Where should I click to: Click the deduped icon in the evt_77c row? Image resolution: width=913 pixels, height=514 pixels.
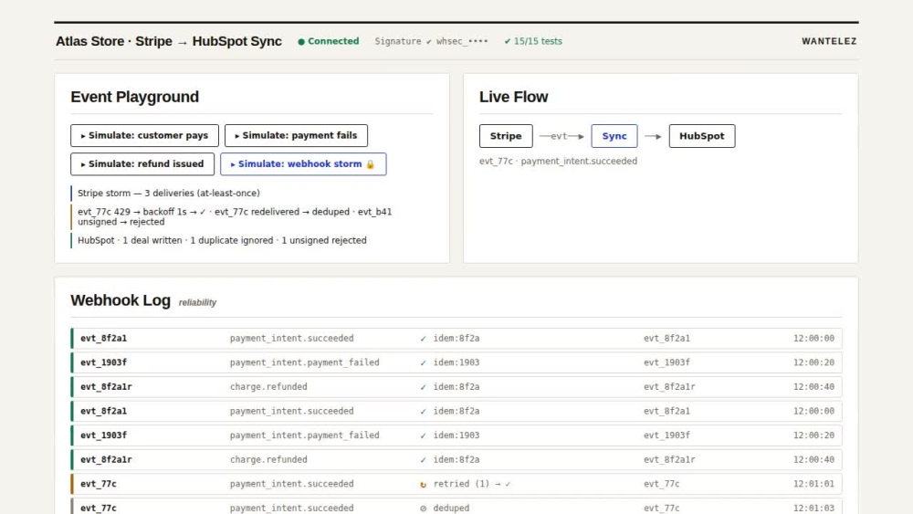(424, 509)
